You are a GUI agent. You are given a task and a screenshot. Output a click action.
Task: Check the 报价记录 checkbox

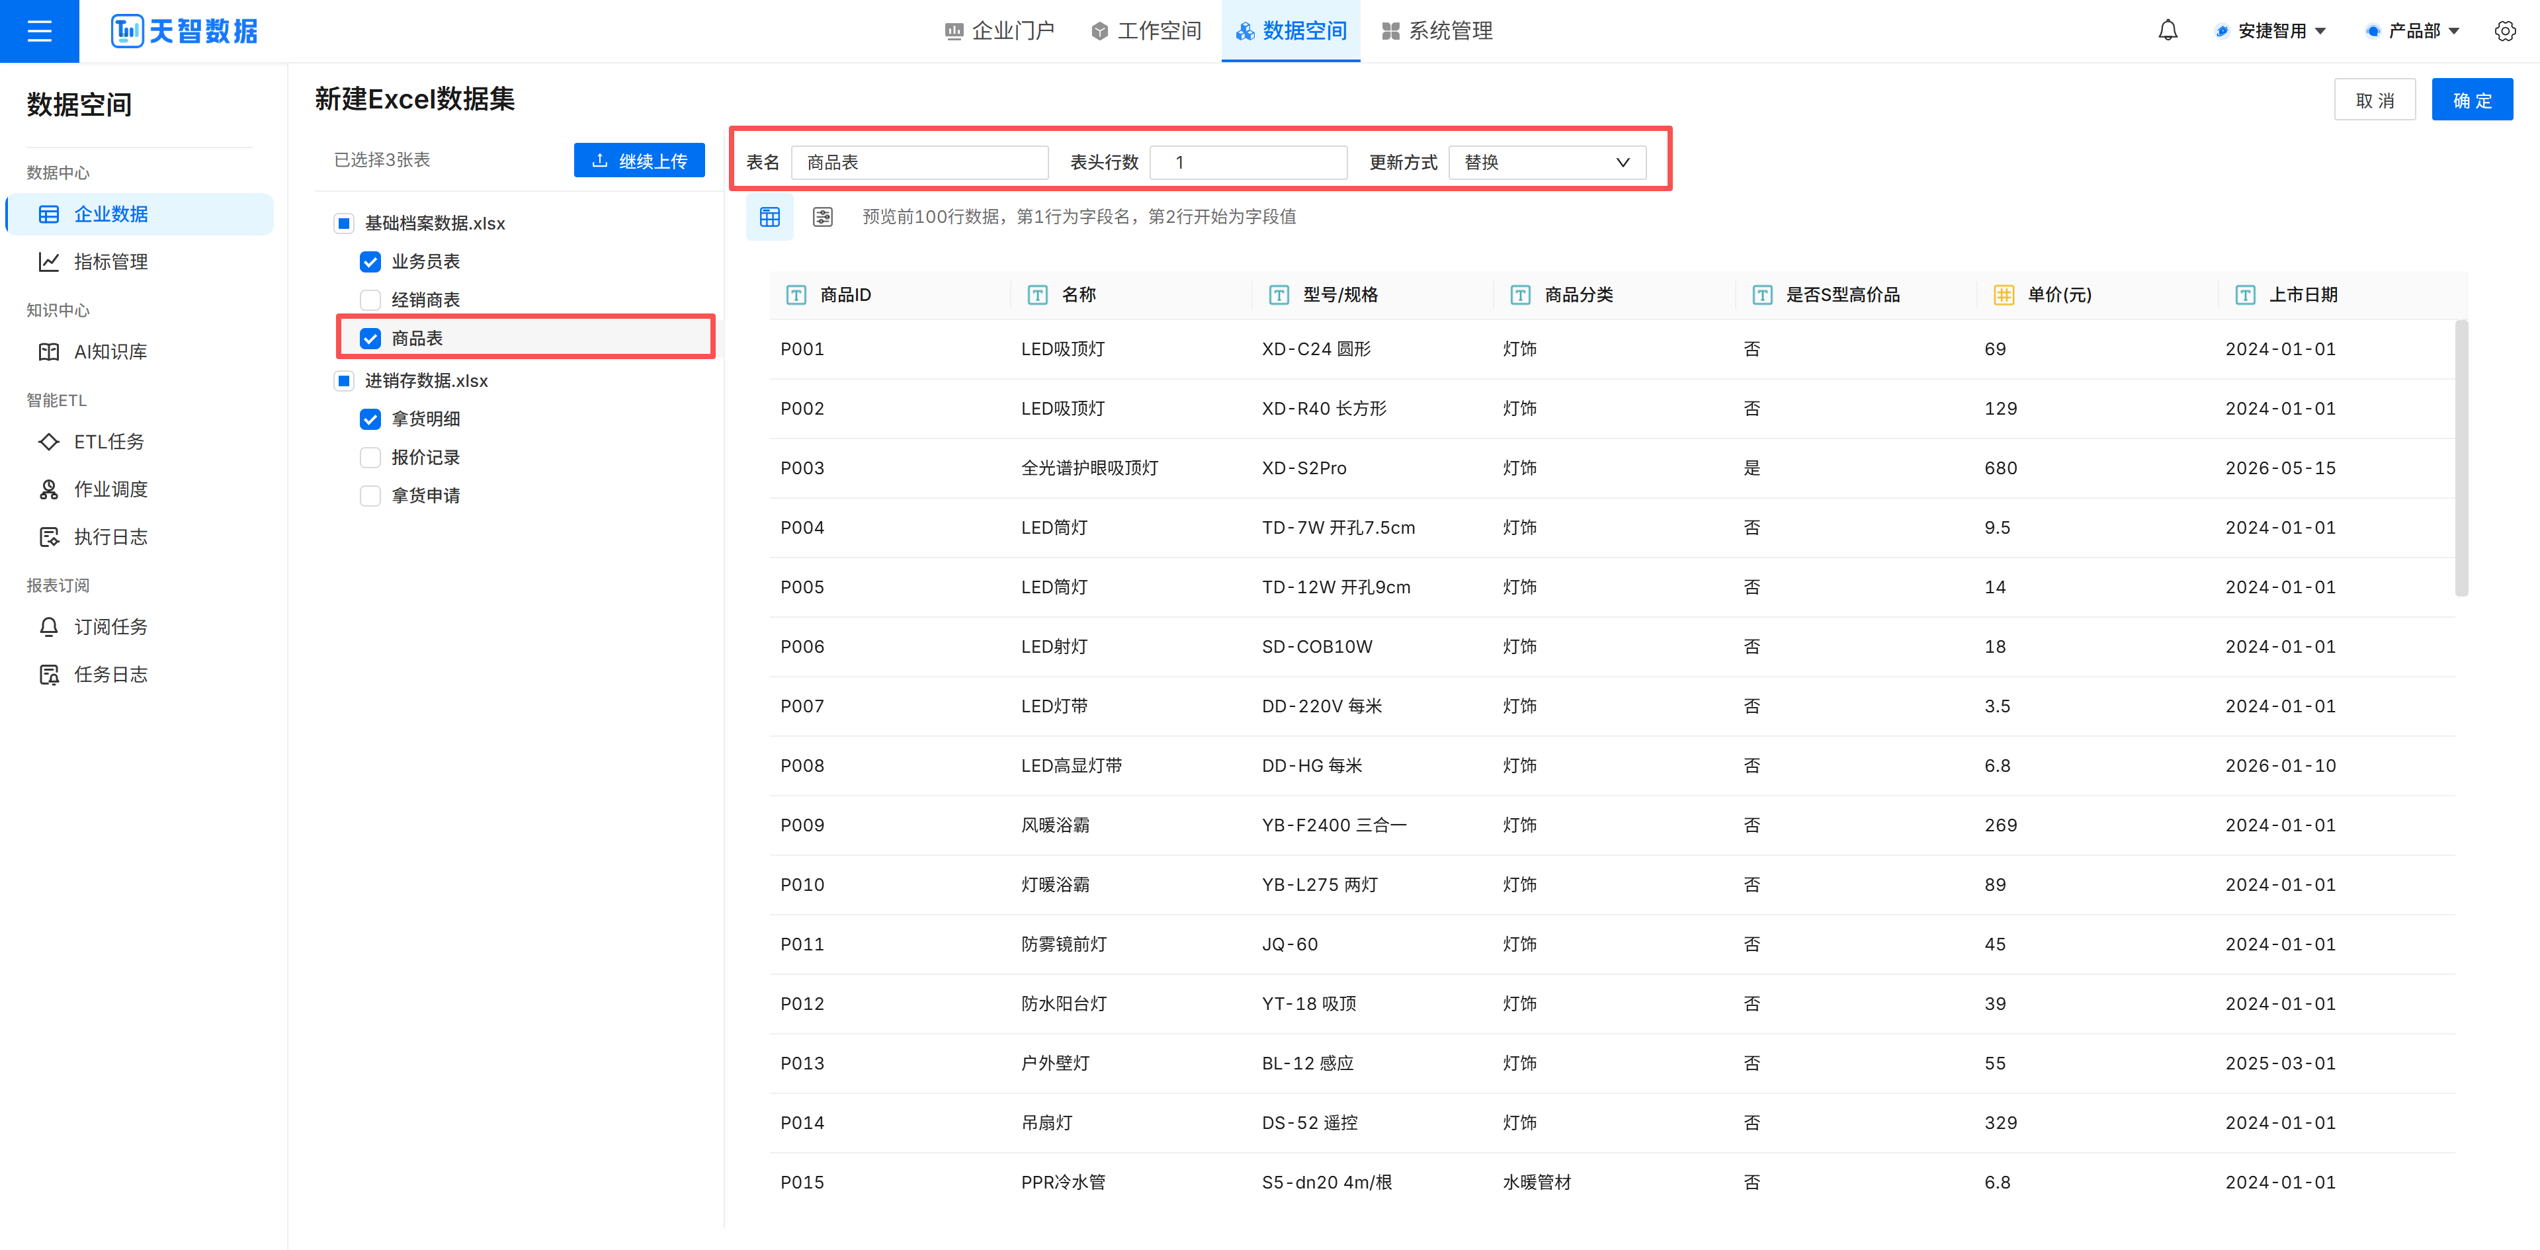[370, 458]
